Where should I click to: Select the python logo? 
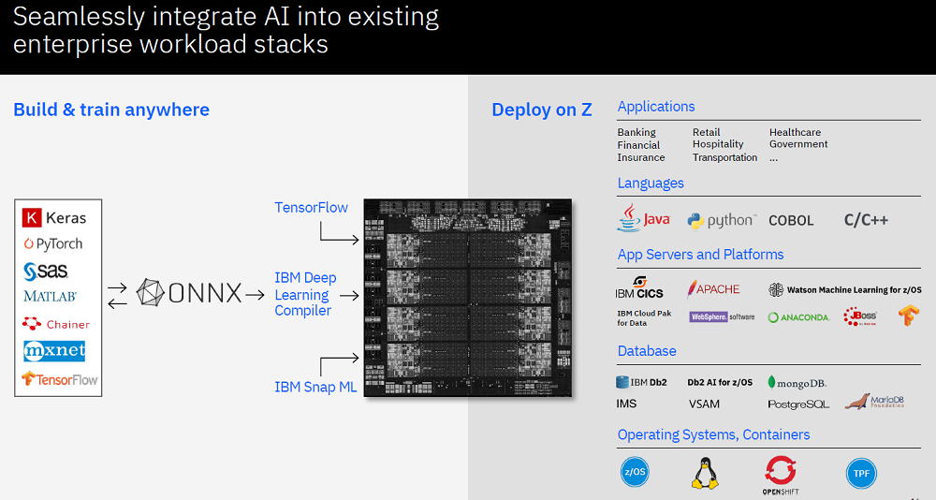coord(722,220)
